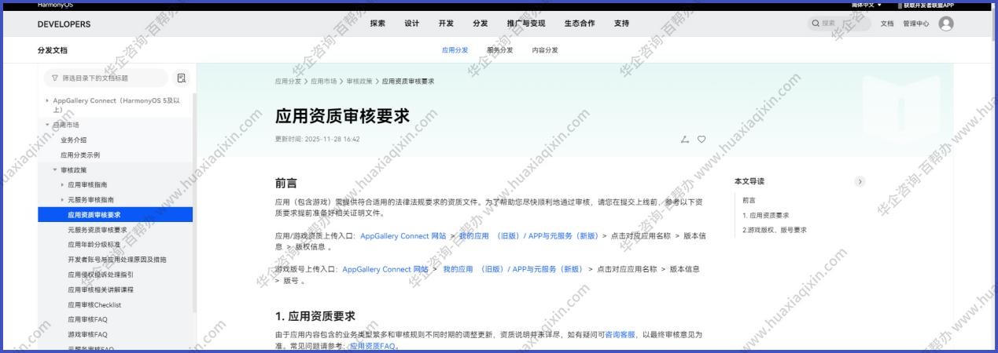The width and height of the screenshot is (998, 353).
Task: Open 应用审核FAQ in the sidebar
Action: pos(87,319)
